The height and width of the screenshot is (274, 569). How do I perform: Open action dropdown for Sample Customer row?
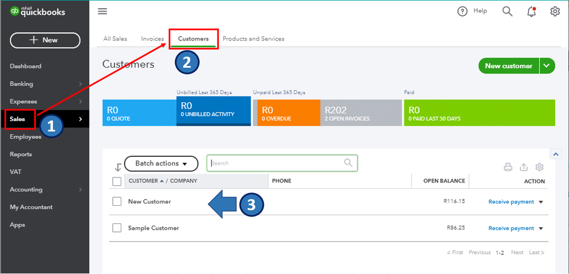(x=541, y=229)
